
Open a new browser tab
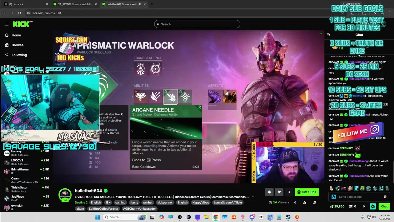(152, 4)
